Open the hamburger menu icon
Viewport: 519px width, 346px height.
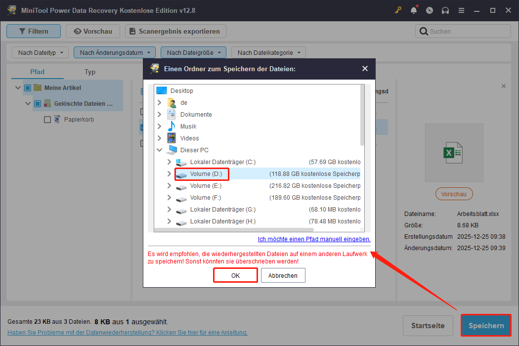(461, 10)
